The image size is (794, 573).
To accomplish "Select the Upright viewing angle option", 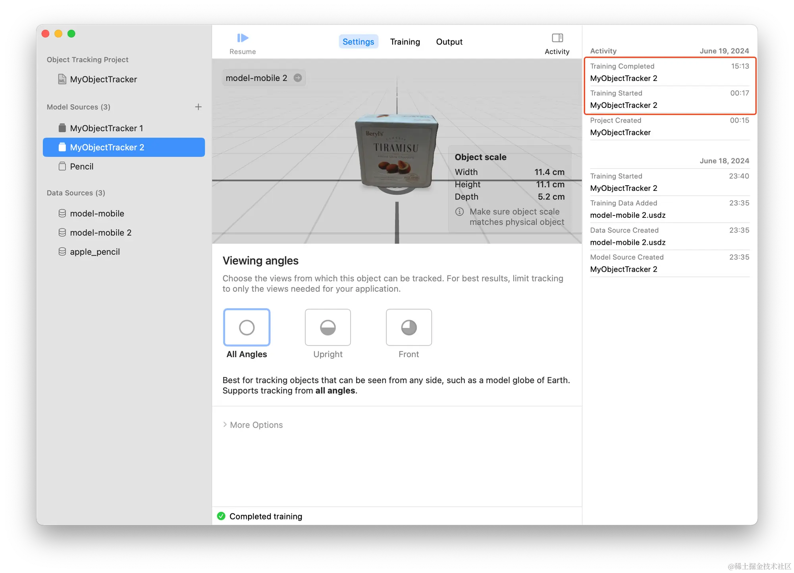I will coord(328,327).
